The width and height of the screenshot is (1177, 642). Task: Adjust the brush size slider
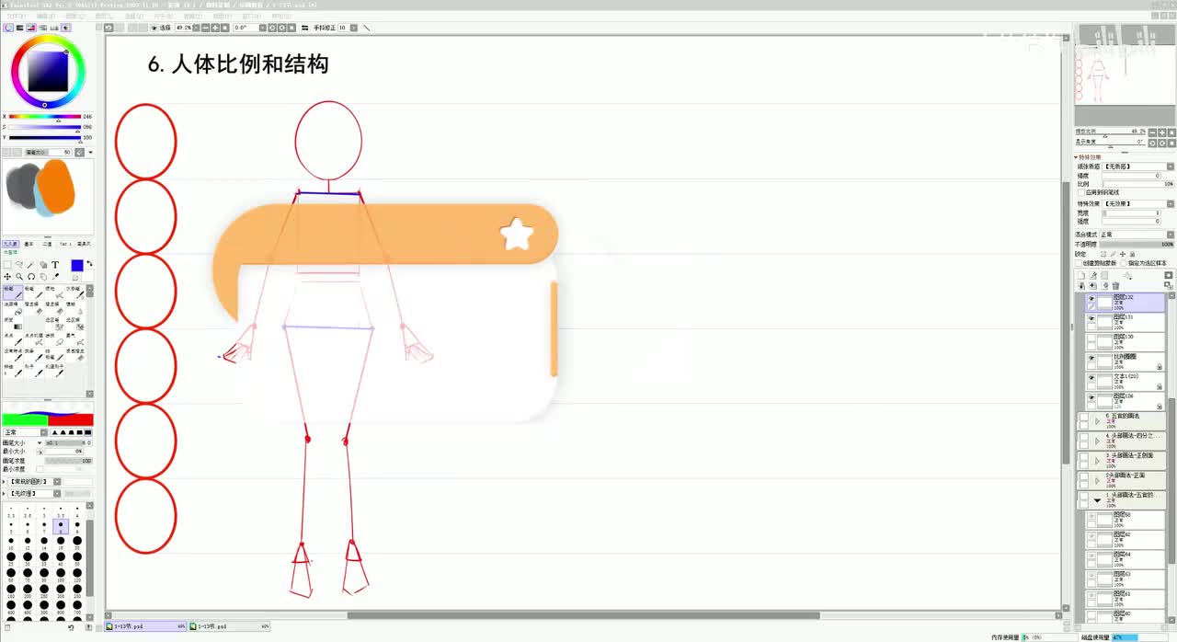(67, 442)
